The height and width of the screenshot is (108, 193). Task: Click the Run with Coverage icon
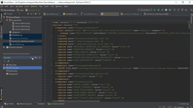coord(162,10)
